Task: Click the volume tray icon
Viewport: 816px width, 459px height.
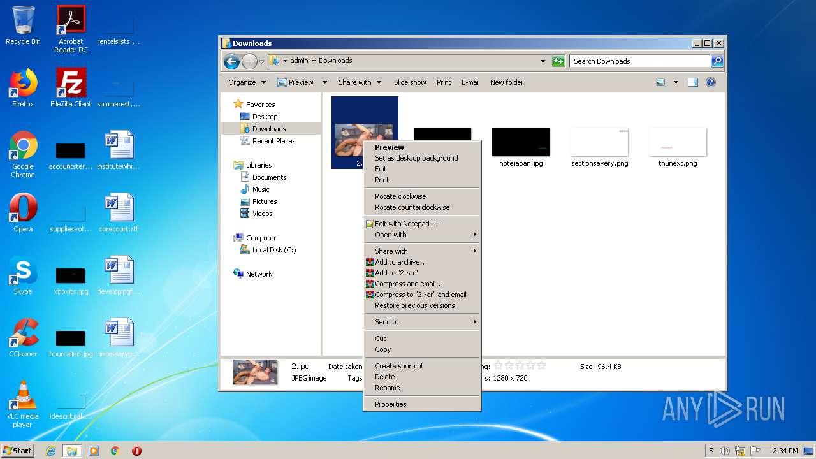Action: click(x=725, y=451)
